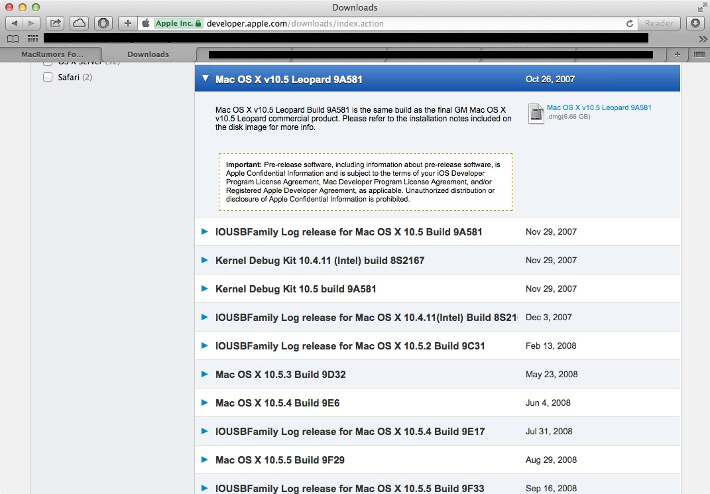Open the iCloud Tabs button
The width and height of the screenshot is (710, 494).
80,23
